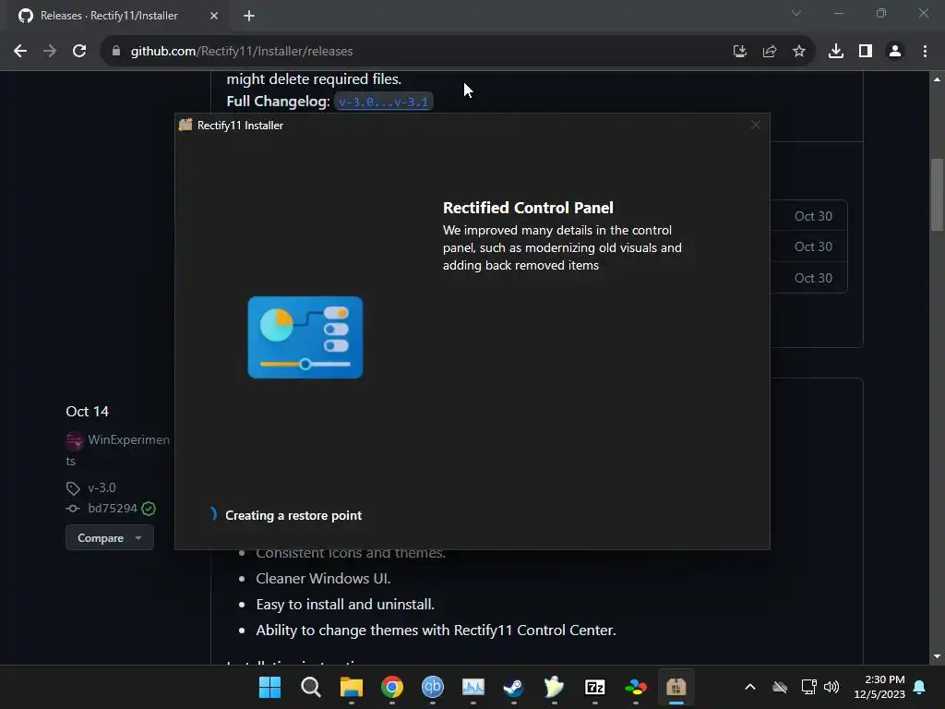Click the scrollbar up arrow

937,79
